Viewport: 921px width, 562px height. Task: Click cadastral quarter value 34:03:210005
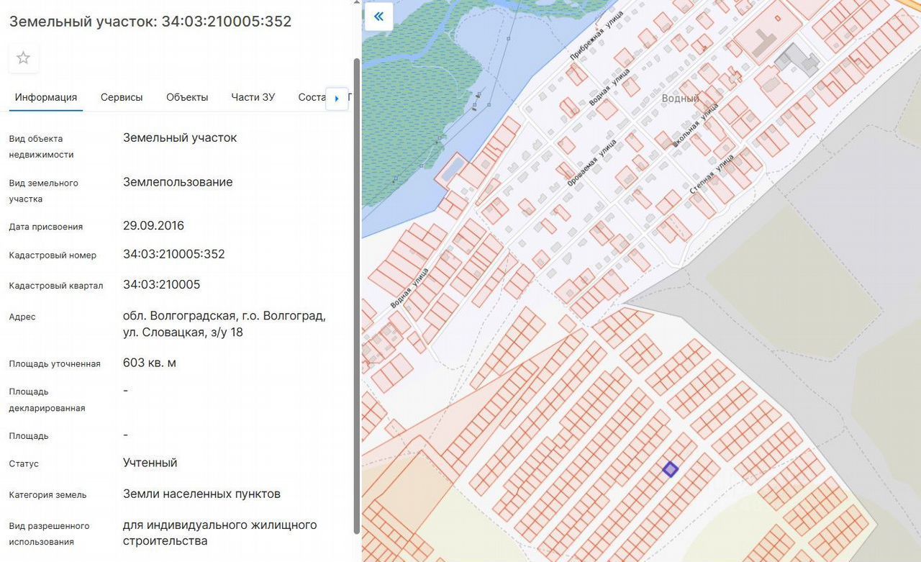(x=162, y=284)
